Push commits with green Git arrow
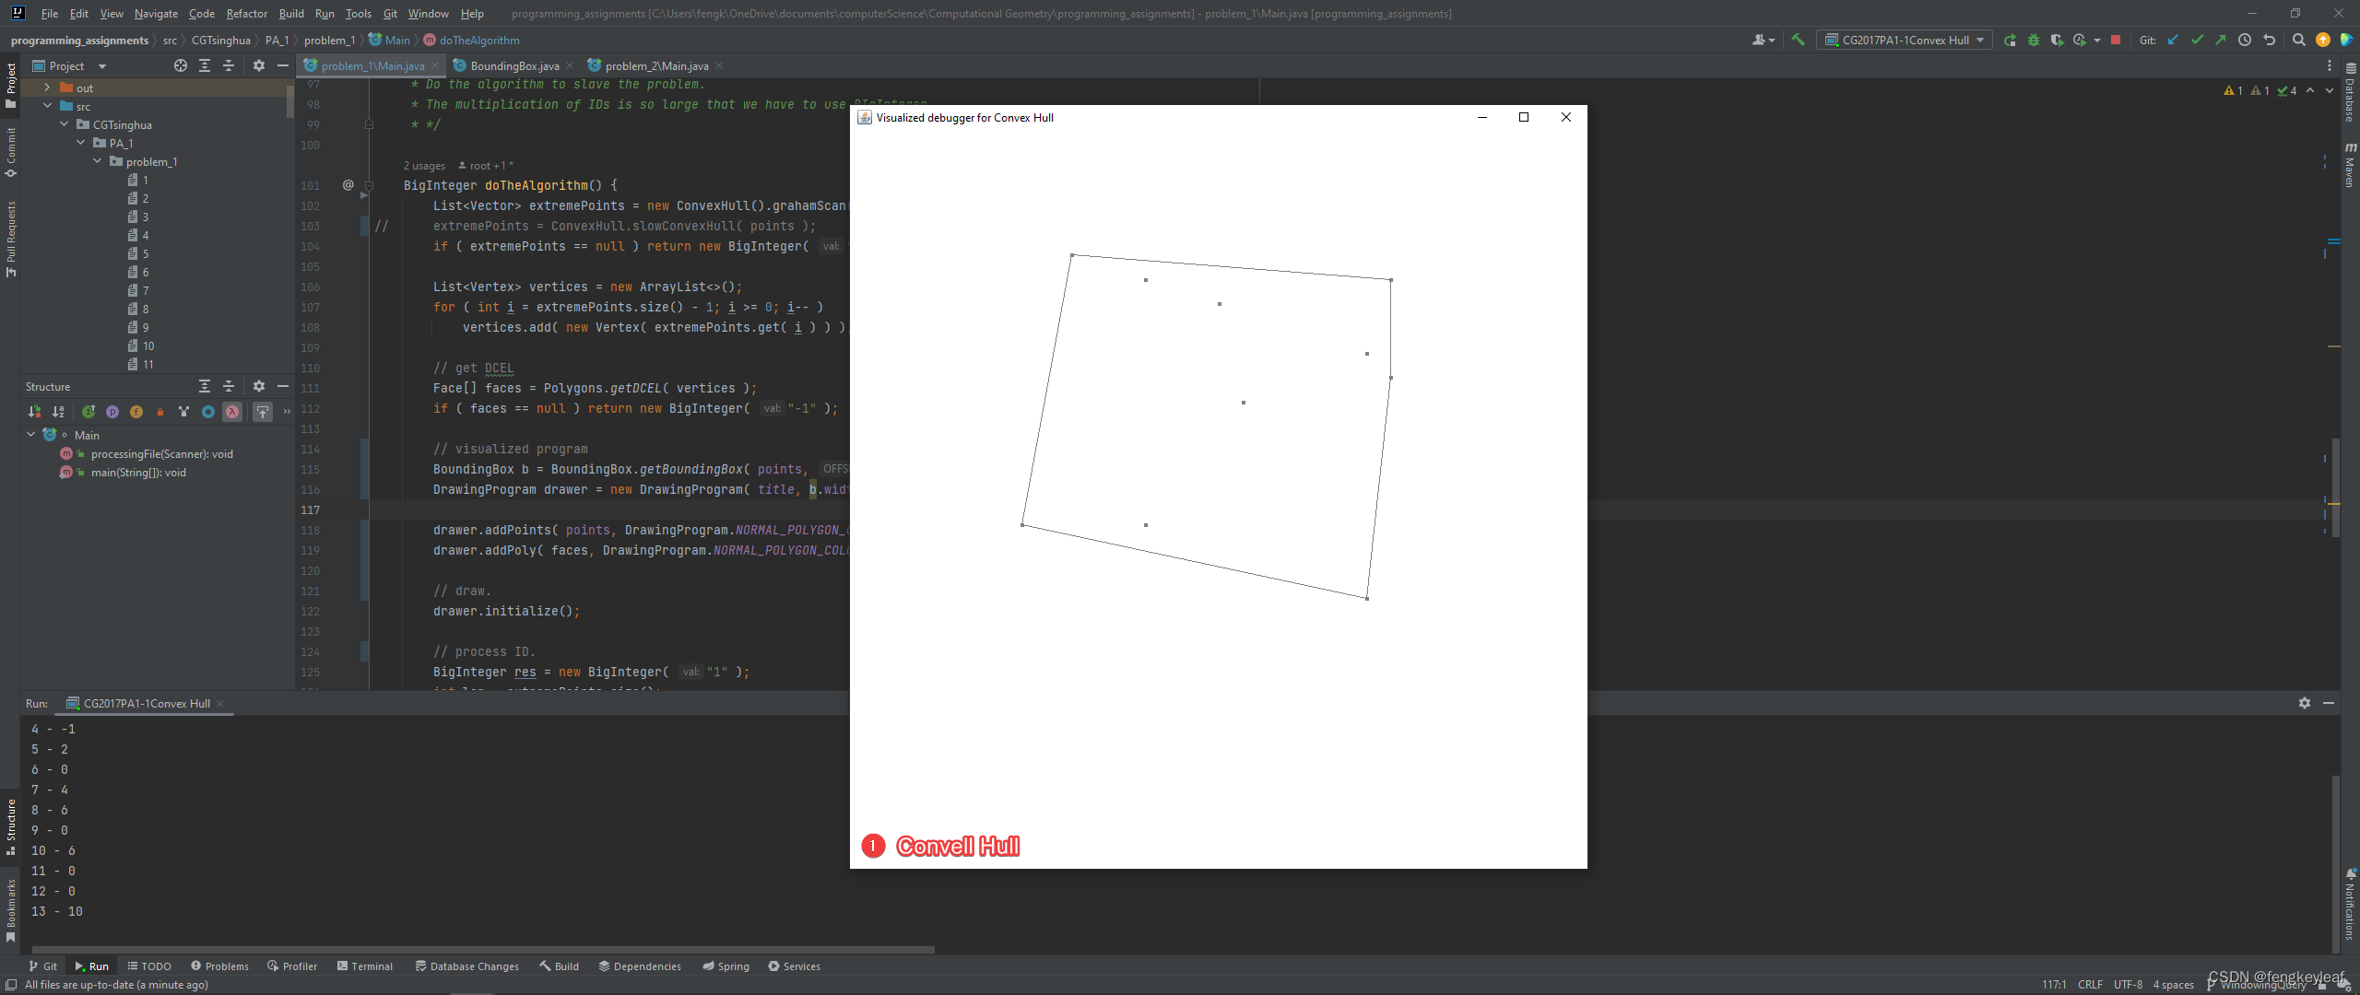2360x995 pixels. (x=2220, y=40)
